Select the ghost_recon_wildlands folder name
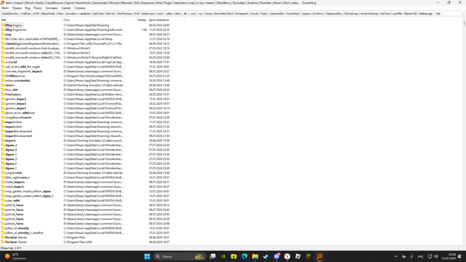The width and height of the screenshot is (466, 262). tap(20, 113)
